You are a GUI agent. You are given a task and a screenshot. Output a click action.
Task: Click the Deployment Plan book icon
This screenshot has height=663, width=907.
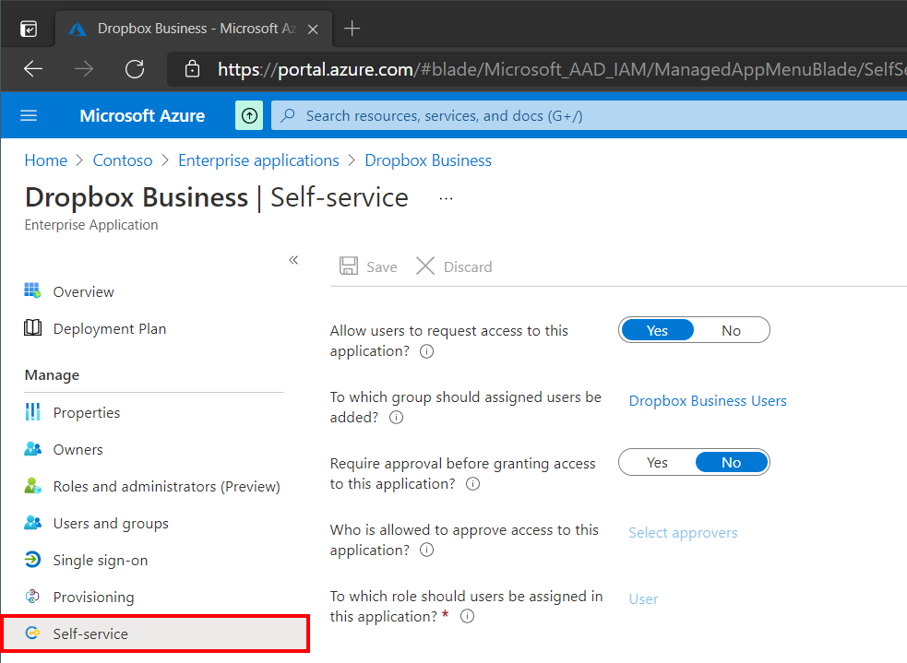coord(32,327)
